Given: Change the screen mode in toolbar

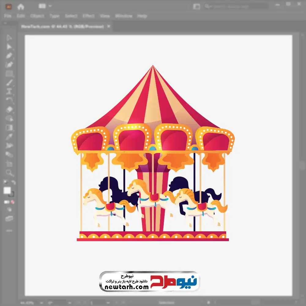Looking at the screenshot, I should click(9, 218).
